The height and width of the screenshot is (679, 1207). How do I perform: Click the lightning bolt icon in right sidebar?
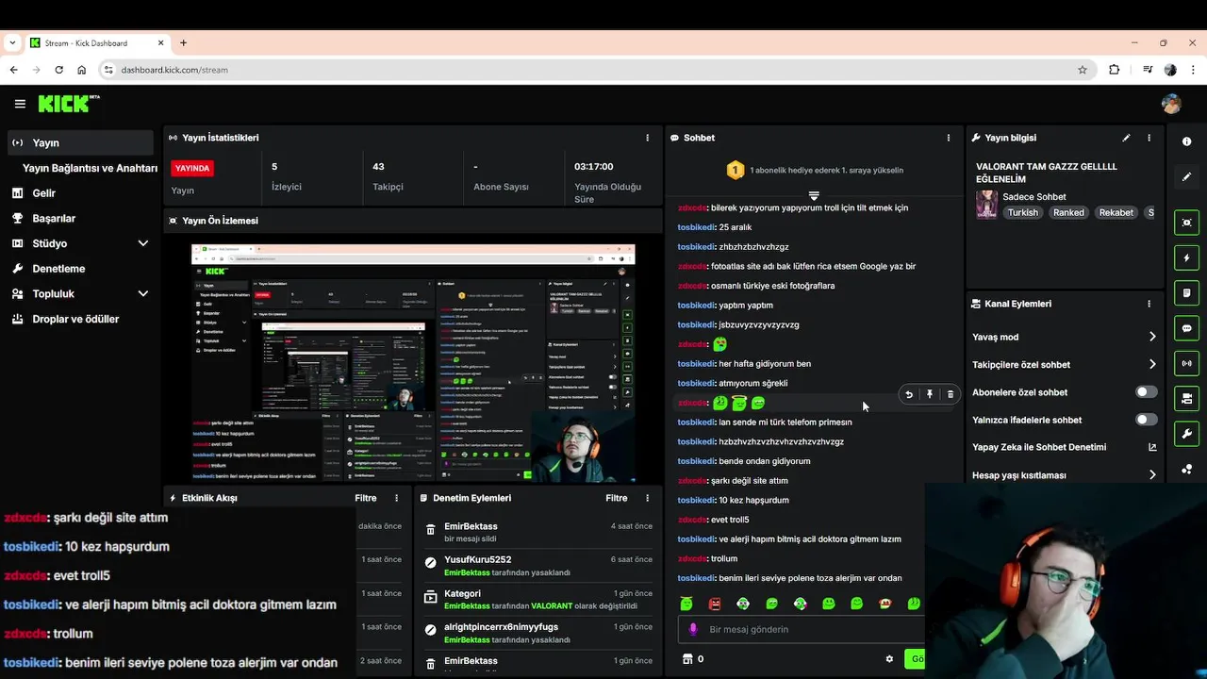1186,257
